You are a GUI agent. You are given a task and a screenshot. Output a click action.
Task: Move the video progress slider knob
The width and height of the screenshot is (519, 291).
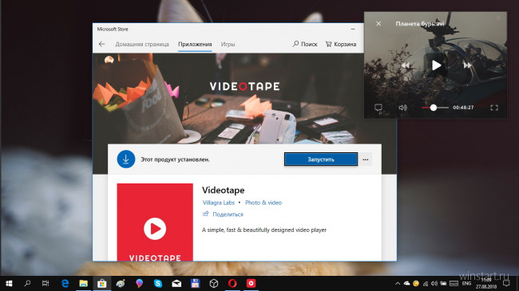click(x=434, y=108)
